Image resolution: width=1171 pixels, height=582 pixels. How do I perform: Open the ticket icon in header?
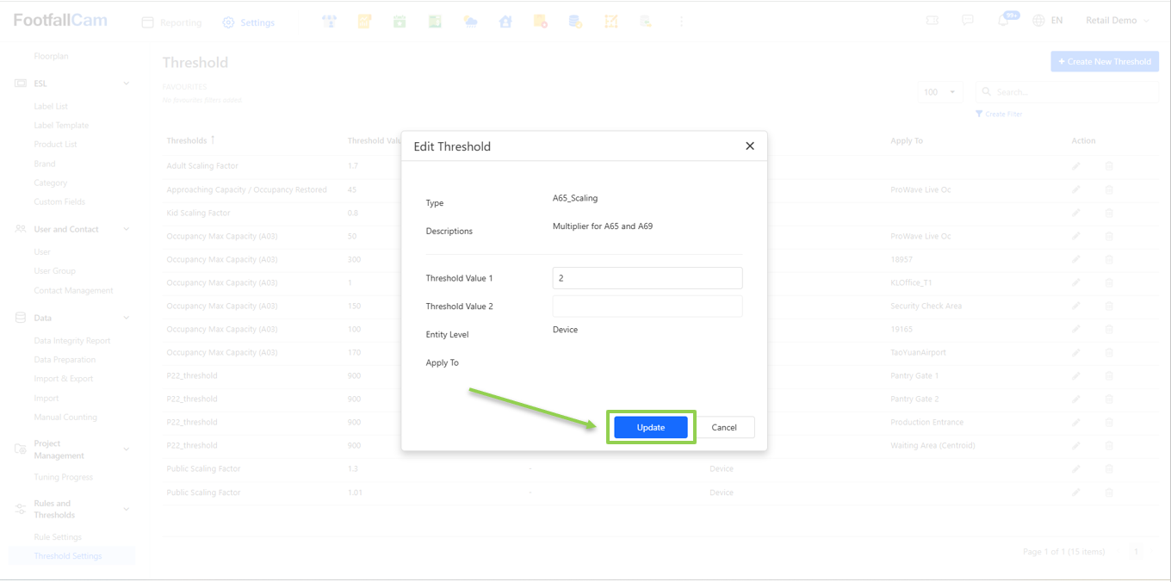point(932,21)
